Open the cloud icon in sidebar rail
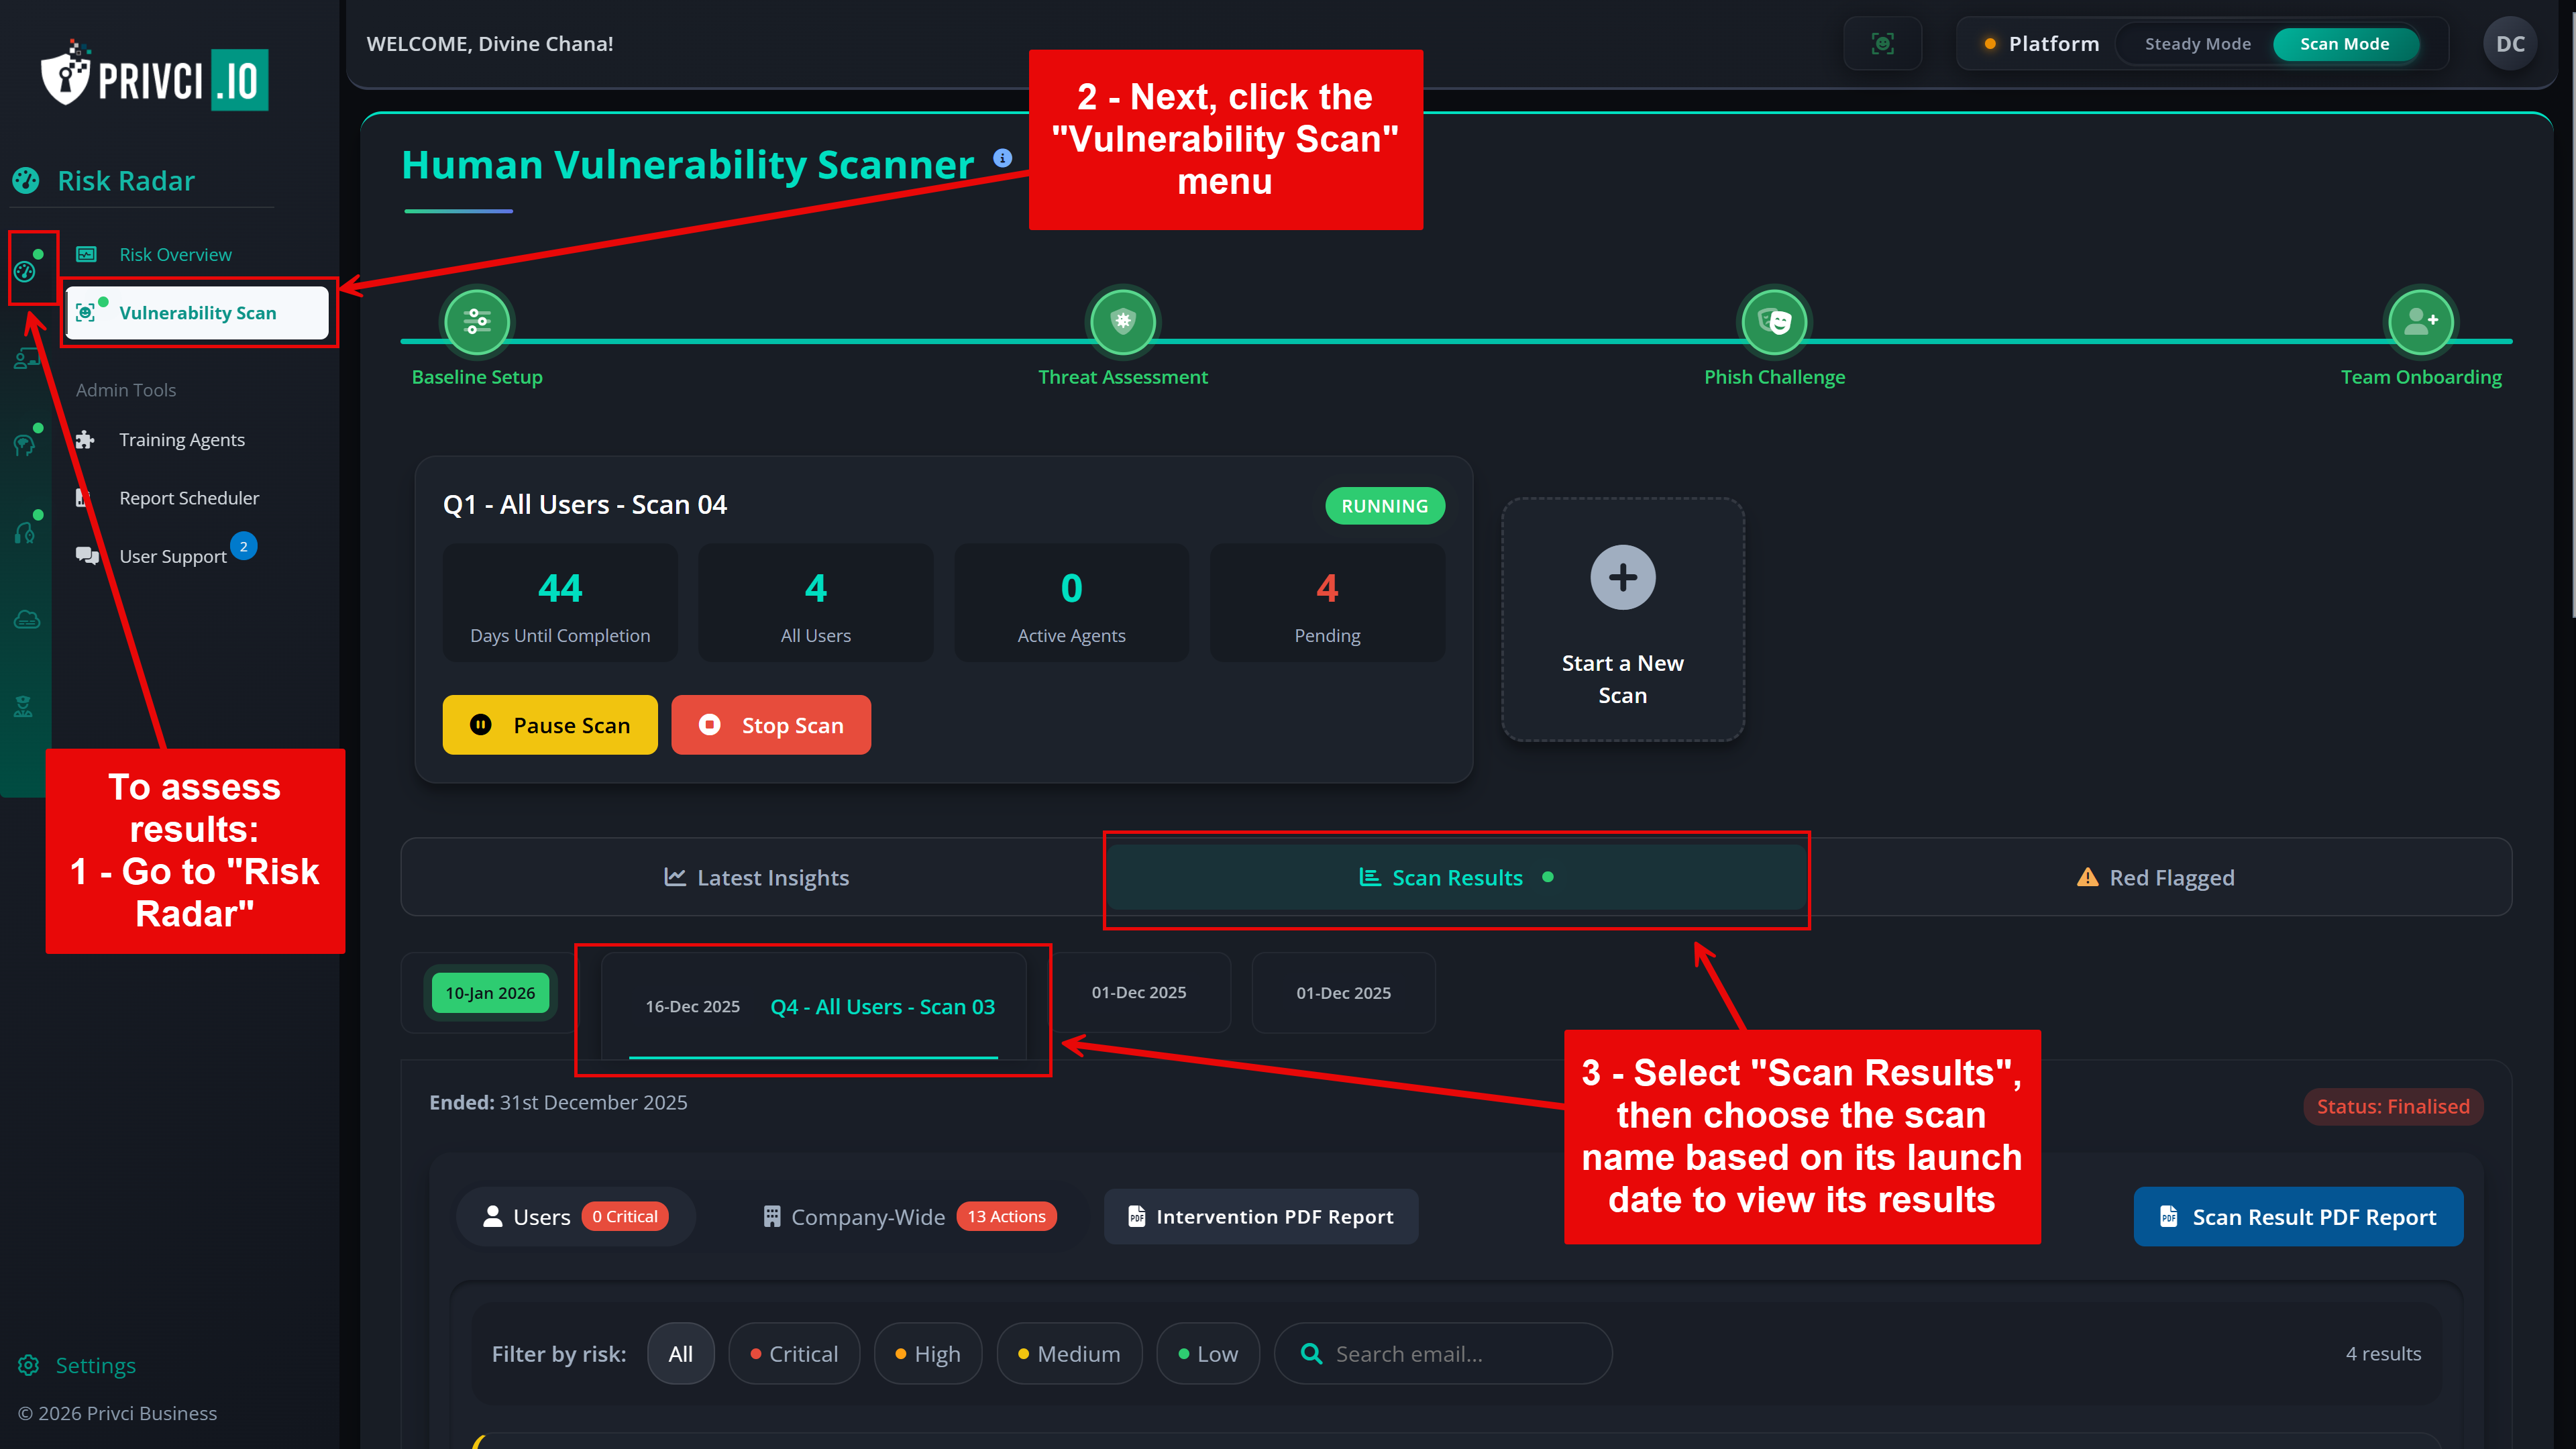Viewport: 2576px width, 1449px height. click(27, 620)
